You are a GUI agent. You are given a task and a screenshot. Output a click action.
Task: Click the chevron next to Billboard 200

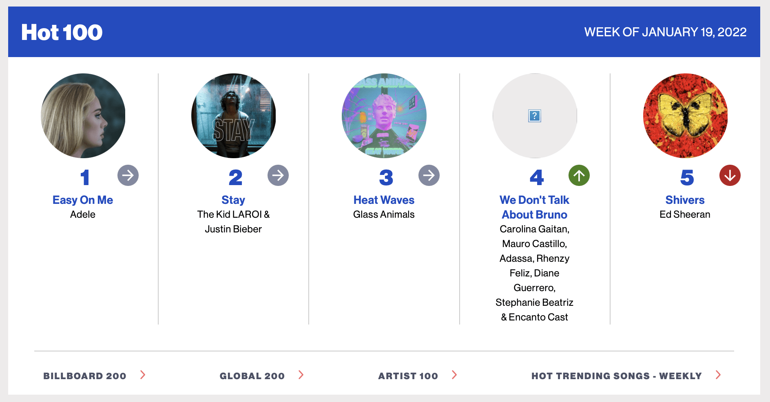[x=143, y=375]
